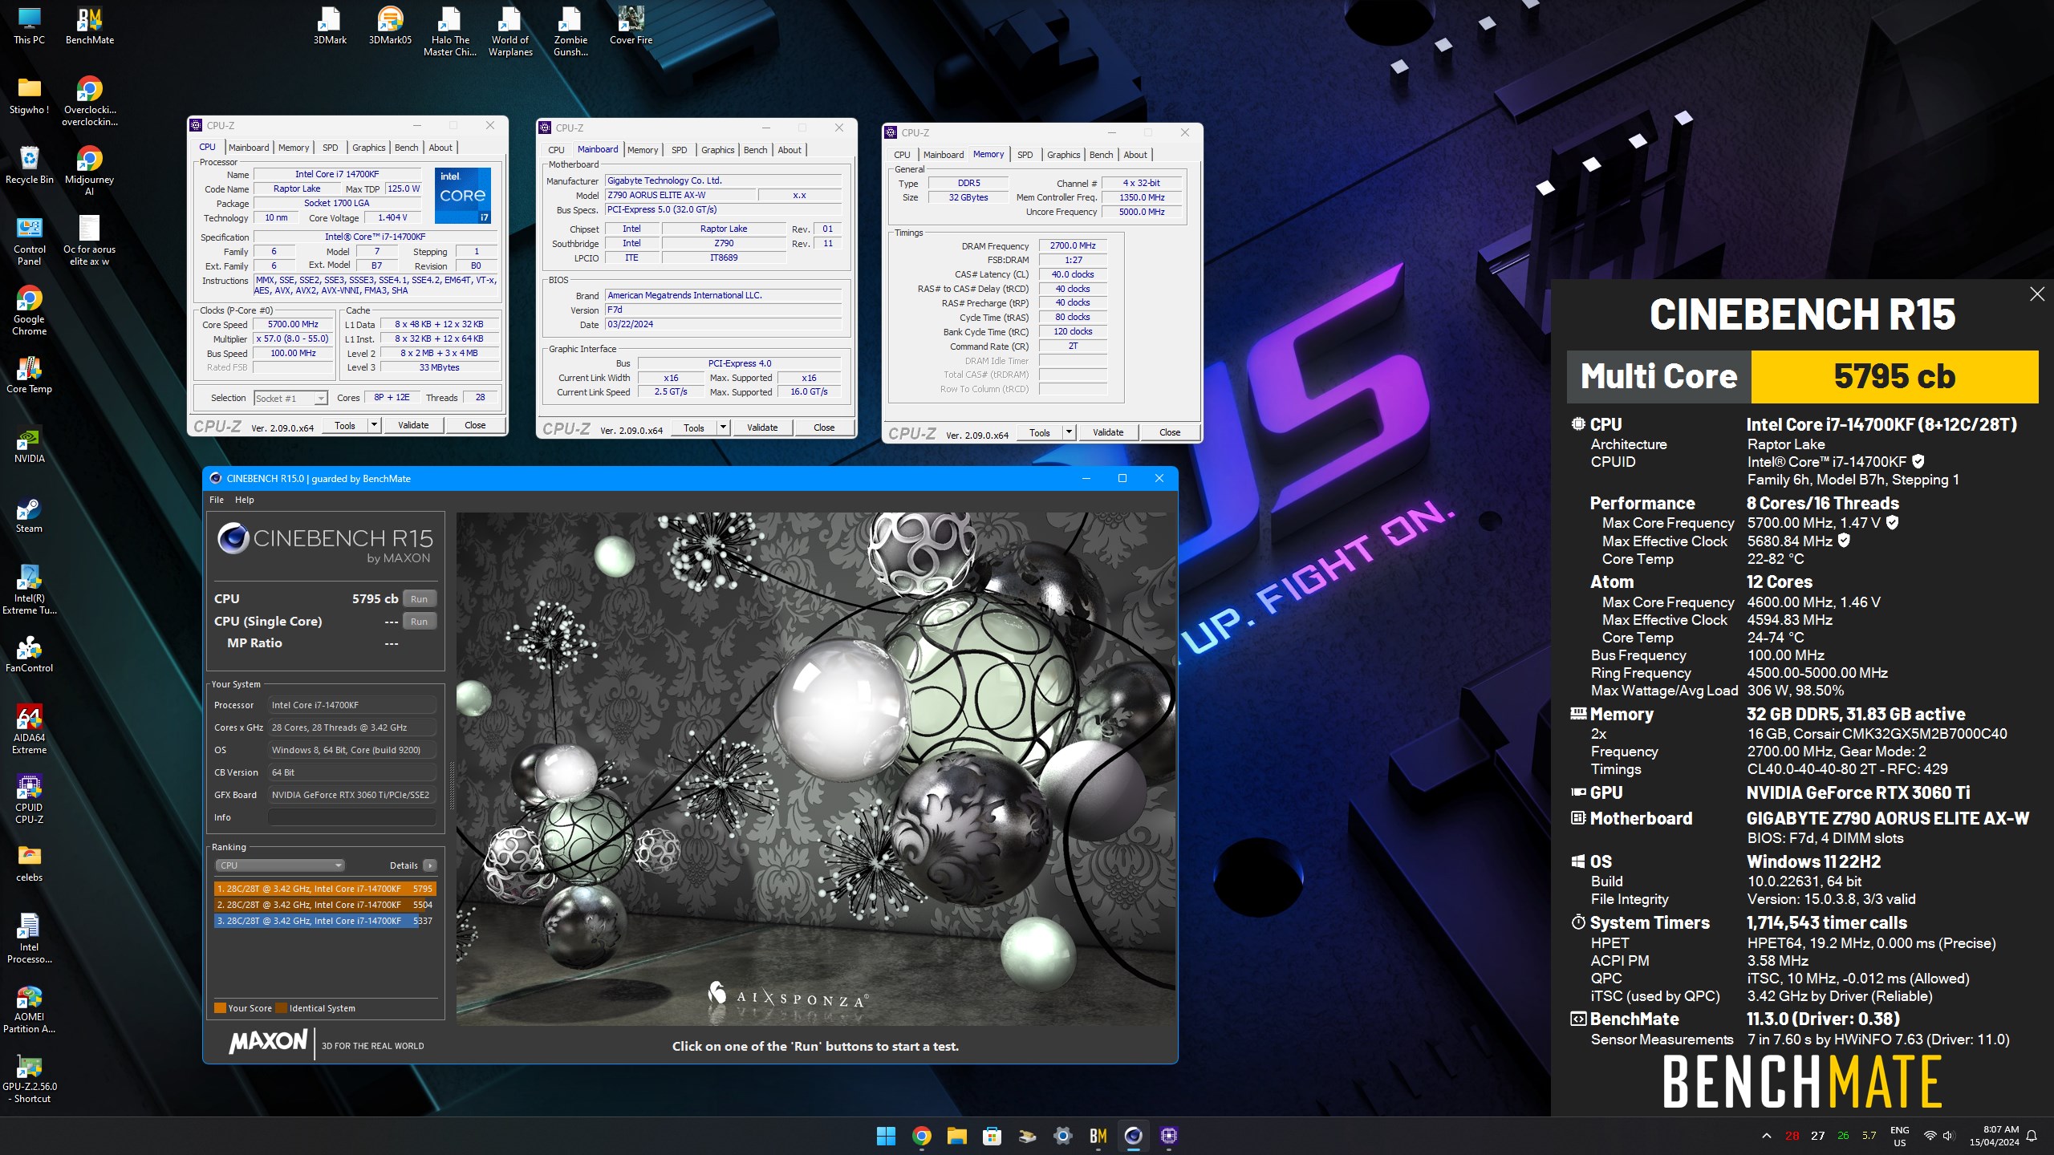The image size is (2054, 1155).
Task: Launch the 3DMark desktop shortcut
Action: click(330, 26)
